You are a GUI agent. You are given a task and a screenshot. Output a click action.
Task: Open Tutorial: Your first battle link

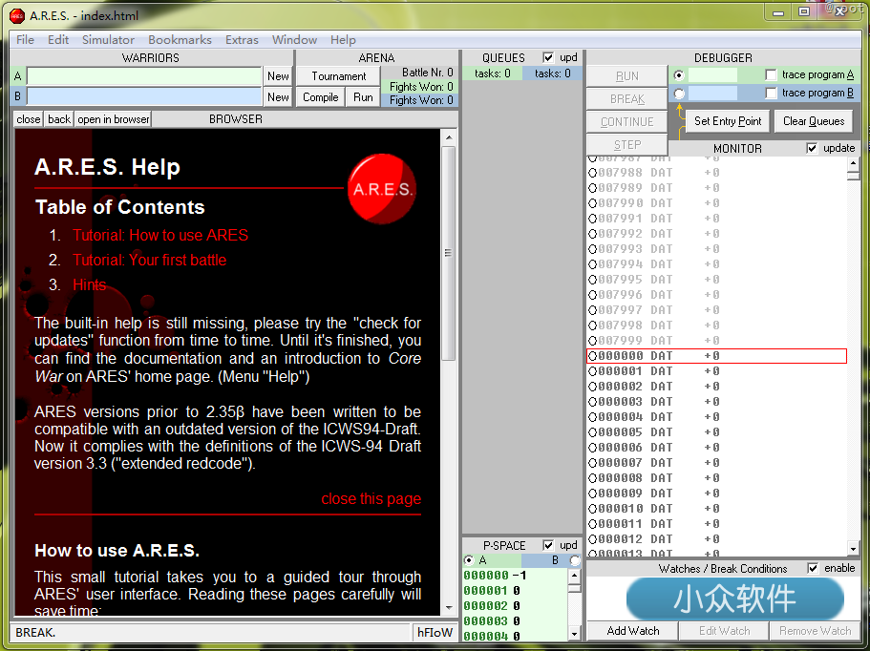pyautogui.click(x=150, y=260)
